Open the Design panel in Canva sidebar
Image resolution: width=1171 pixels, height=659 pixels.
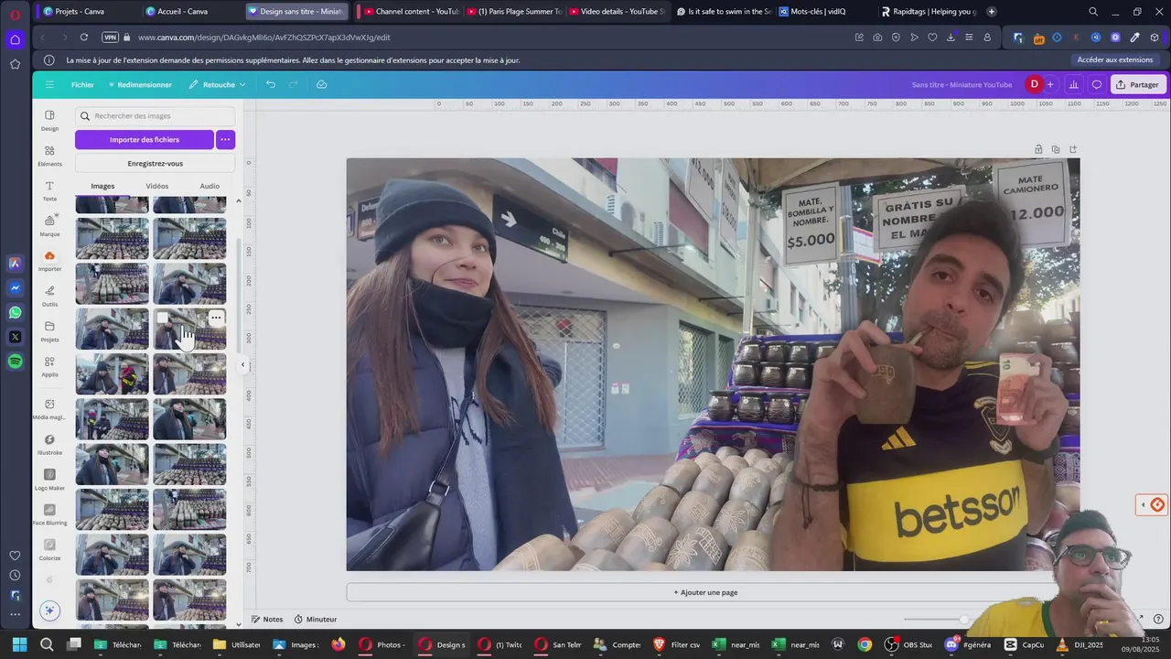pos(49,120)
